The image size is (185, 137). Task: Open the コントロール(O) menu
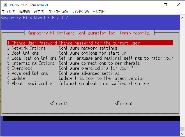click(58, 12)
